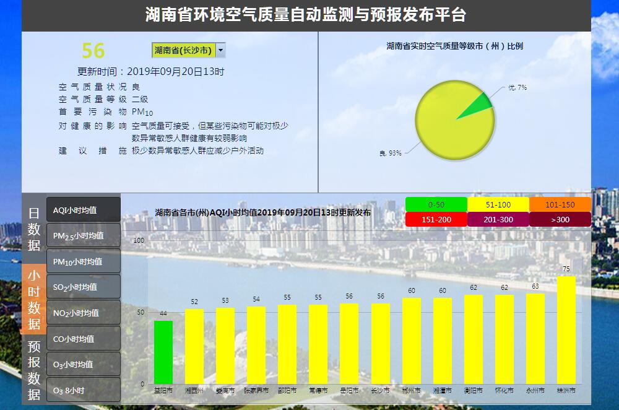Click the green 0-50 legend swatch
Image resolution: width=619 pixels, height=410 pixels.
coord(436,204)
